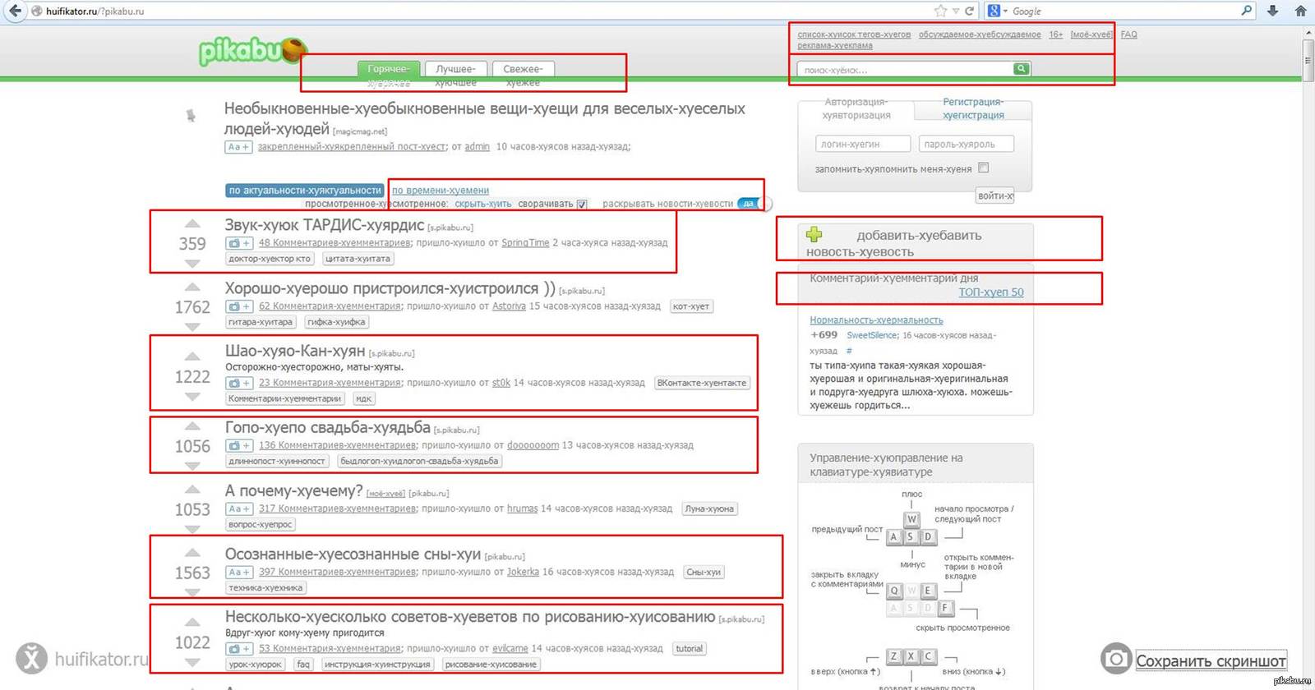
Task: Go to the browser home page icon
Action: click(x=1300, y=11)
